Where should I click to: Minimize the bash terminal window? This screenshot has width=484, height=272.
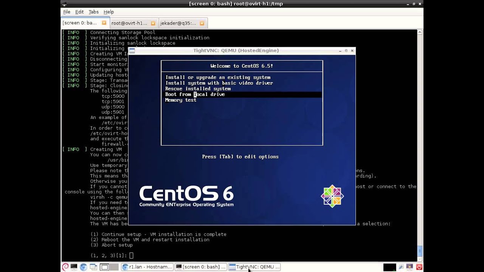pos(408,4)
